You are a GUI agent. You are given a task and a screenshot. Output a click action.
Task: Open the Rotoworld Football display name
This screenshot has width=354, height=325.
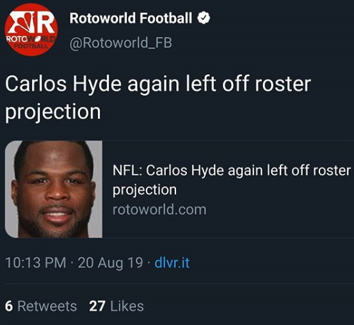coord(131,18)
